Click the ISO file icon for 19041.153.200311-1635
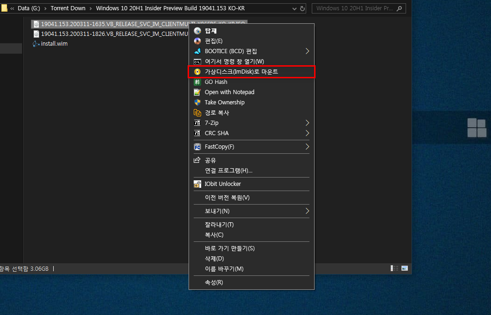The width and height of the screenshot is (491, 315). [x=36, y=24]
